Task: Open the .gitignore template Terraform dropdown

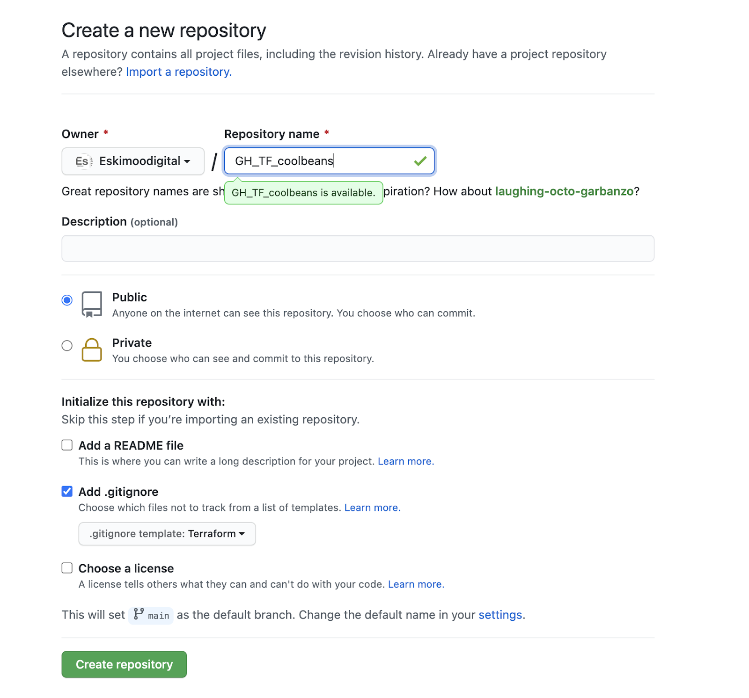Action: click(167, 534)
